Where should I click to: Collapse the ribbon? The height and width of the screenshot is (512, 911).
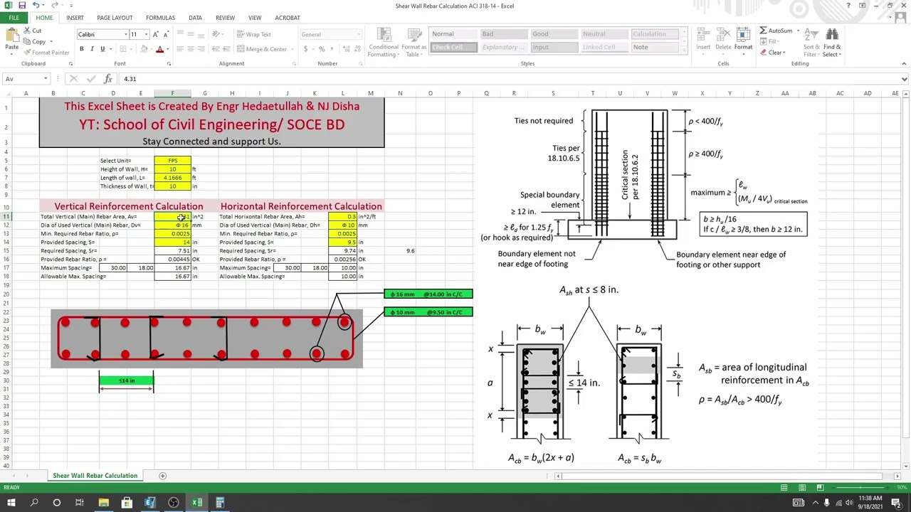coord(905,64)
